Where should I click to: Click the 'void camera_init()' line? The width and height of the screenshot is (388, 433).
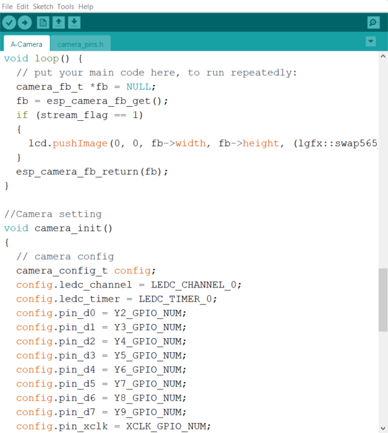(58, 228)
